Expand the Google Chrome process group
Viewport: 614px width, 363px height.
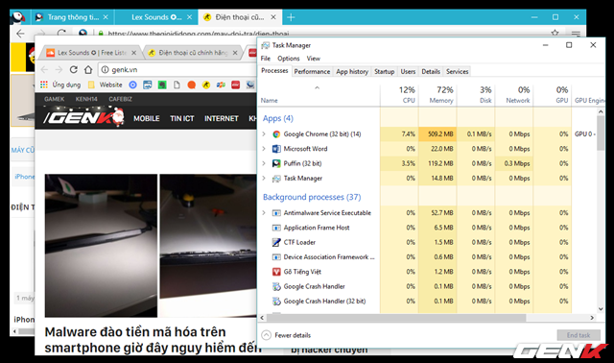(264, 134)
